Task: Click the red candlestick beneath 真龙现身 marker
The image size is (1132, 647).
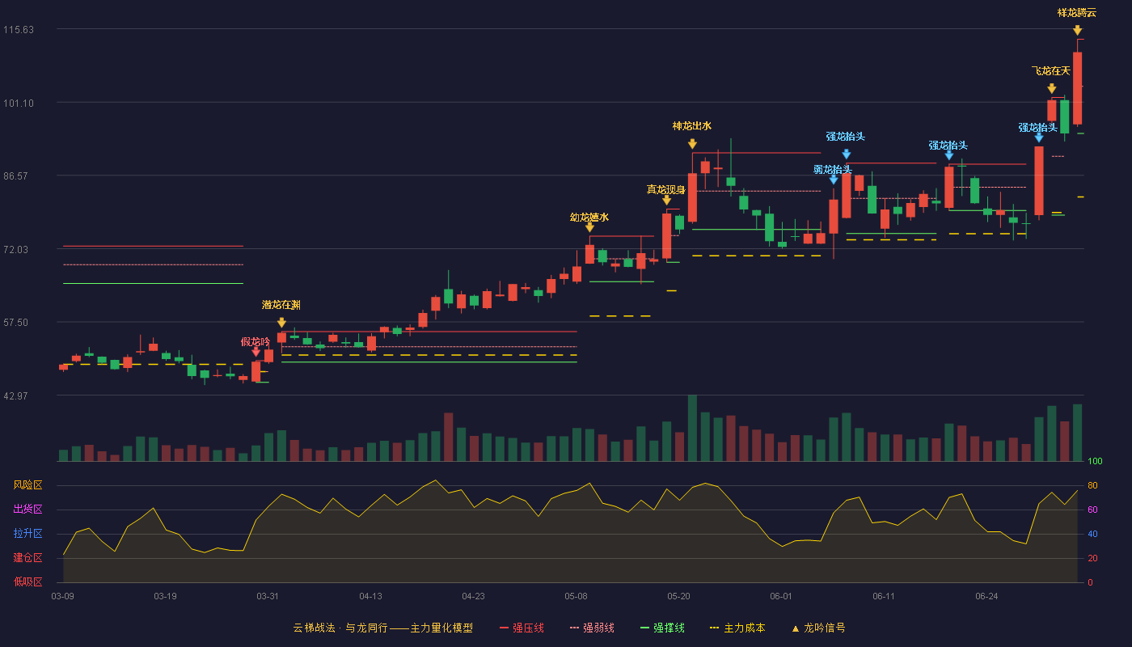Action: [666, 236]
